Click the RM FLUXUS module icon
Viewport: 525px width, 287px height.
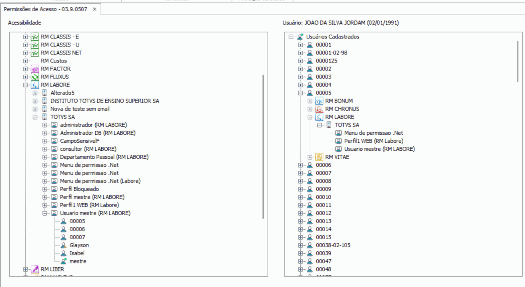tap(35, 77)
